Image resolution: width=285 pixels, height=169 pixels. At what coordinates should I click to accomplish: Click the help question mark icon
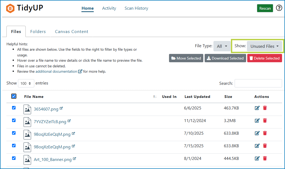tap(279, 8)
